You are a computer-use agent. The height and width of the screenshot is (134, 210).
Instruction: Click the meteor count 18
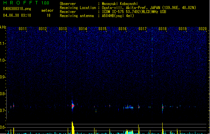coord(48,15)
